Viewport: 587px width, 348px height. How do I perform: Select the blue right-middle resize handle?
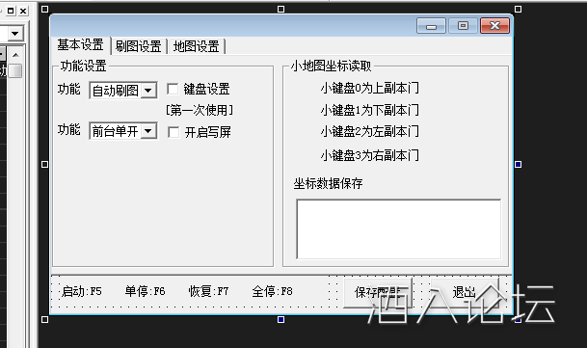(519, 164)
